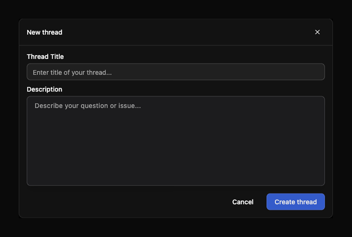Submit the form via blue Create thread
Screen dimensions: 352x237
(295, 202)
